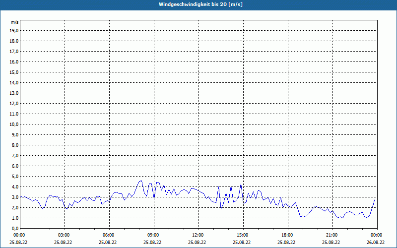Viewport: 397px width, 248px height.
Task: Select the 1,0 y-axis value
Action: (x=15, y=218)
